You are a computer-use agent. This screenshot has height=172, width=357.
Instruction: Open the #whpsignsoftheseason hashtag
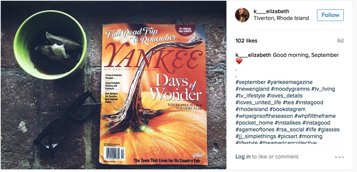tap(264, 116)
